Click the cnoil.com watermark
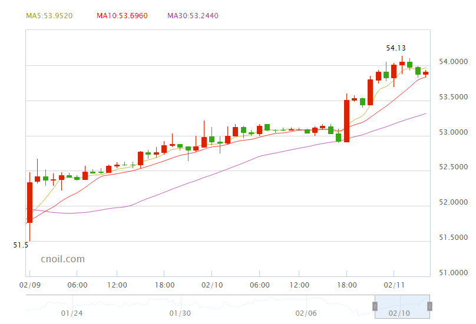The image size is (476, 324). click(x=62, y=259)
